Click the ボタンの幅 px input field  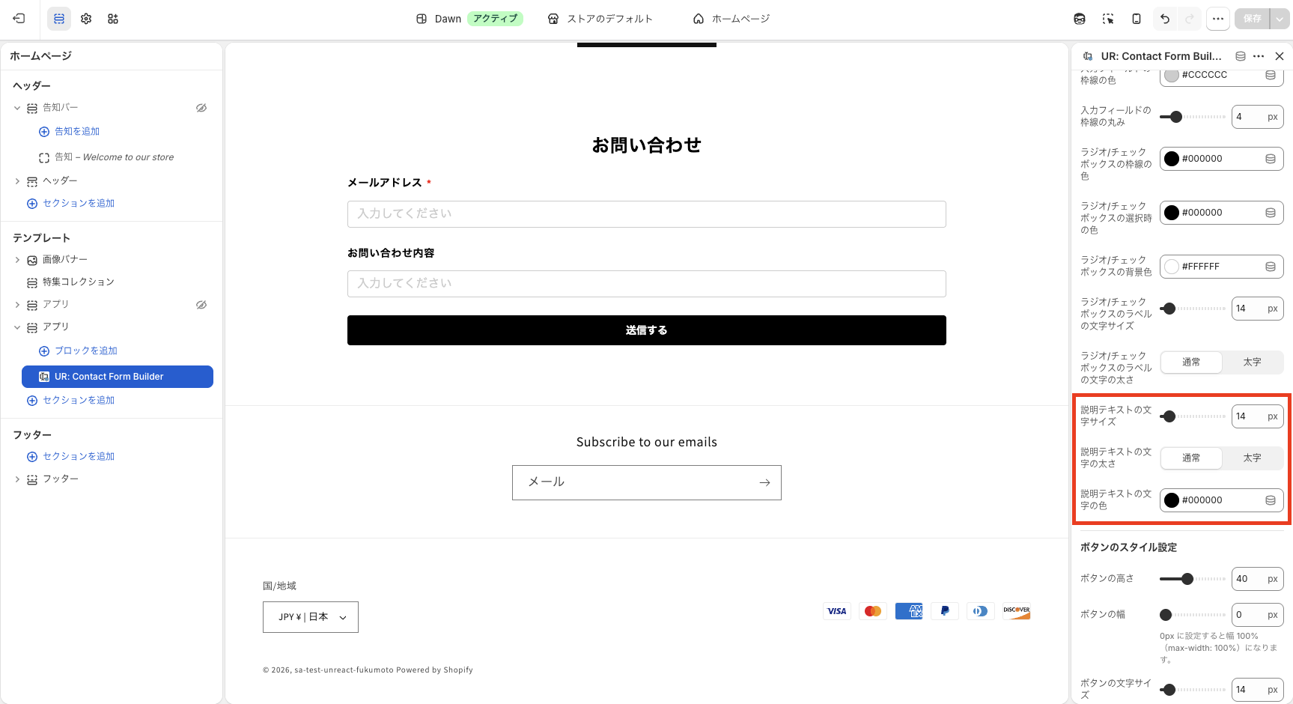pyautogui.click(x=1258, y=615)
